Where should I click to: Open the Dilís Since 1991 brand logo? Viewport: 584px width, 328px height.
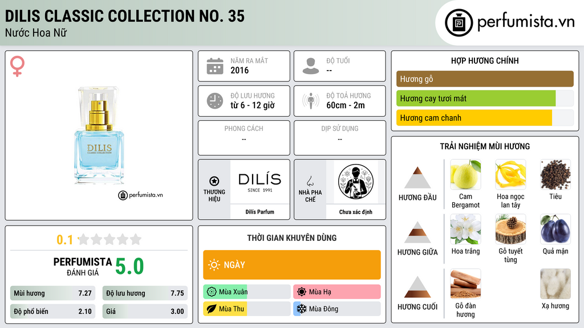260,182
